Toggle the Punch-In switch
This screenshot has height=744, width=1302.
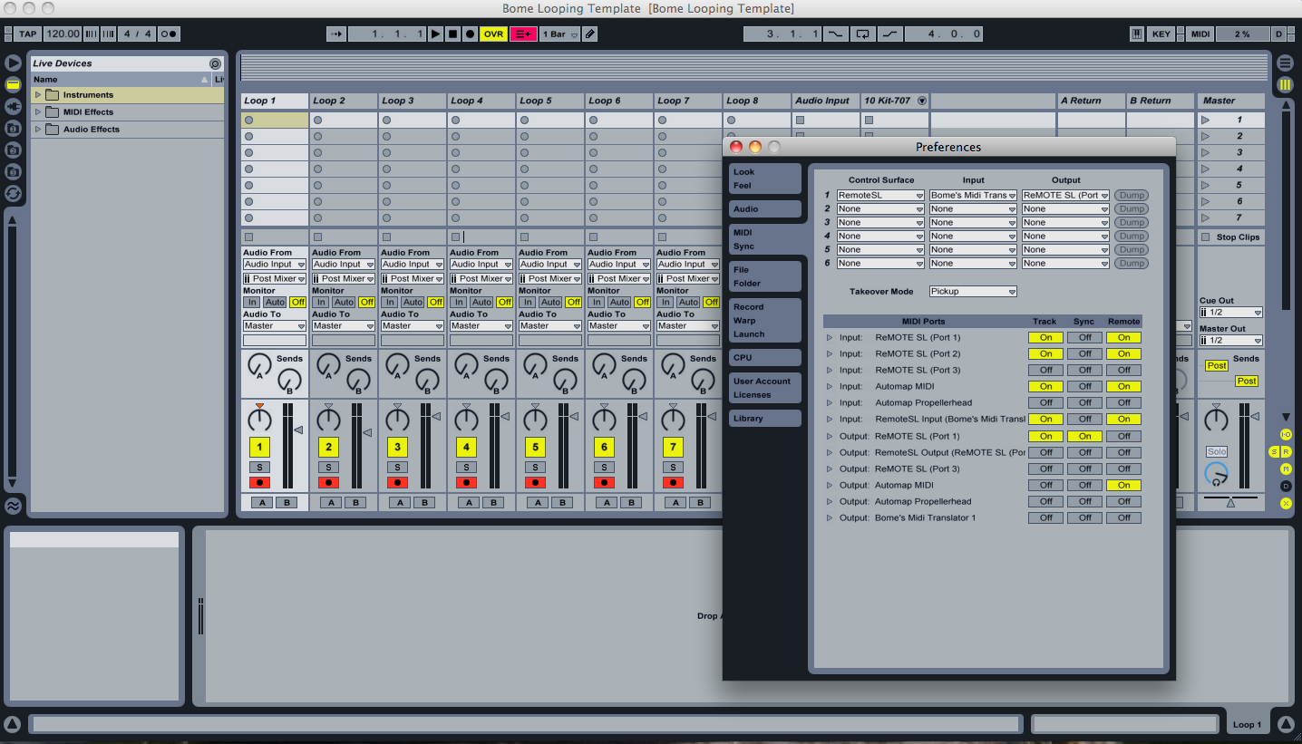point(835,34)
